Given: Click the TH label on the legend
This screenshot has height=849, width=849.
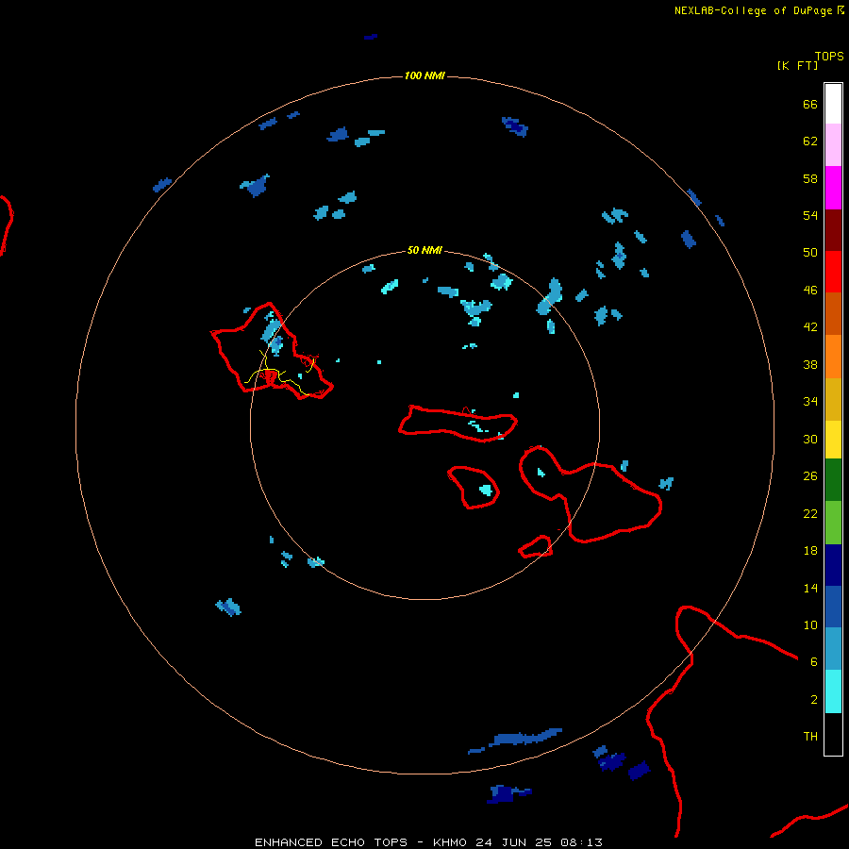Looking at the screenshot, I should [810, 736].
